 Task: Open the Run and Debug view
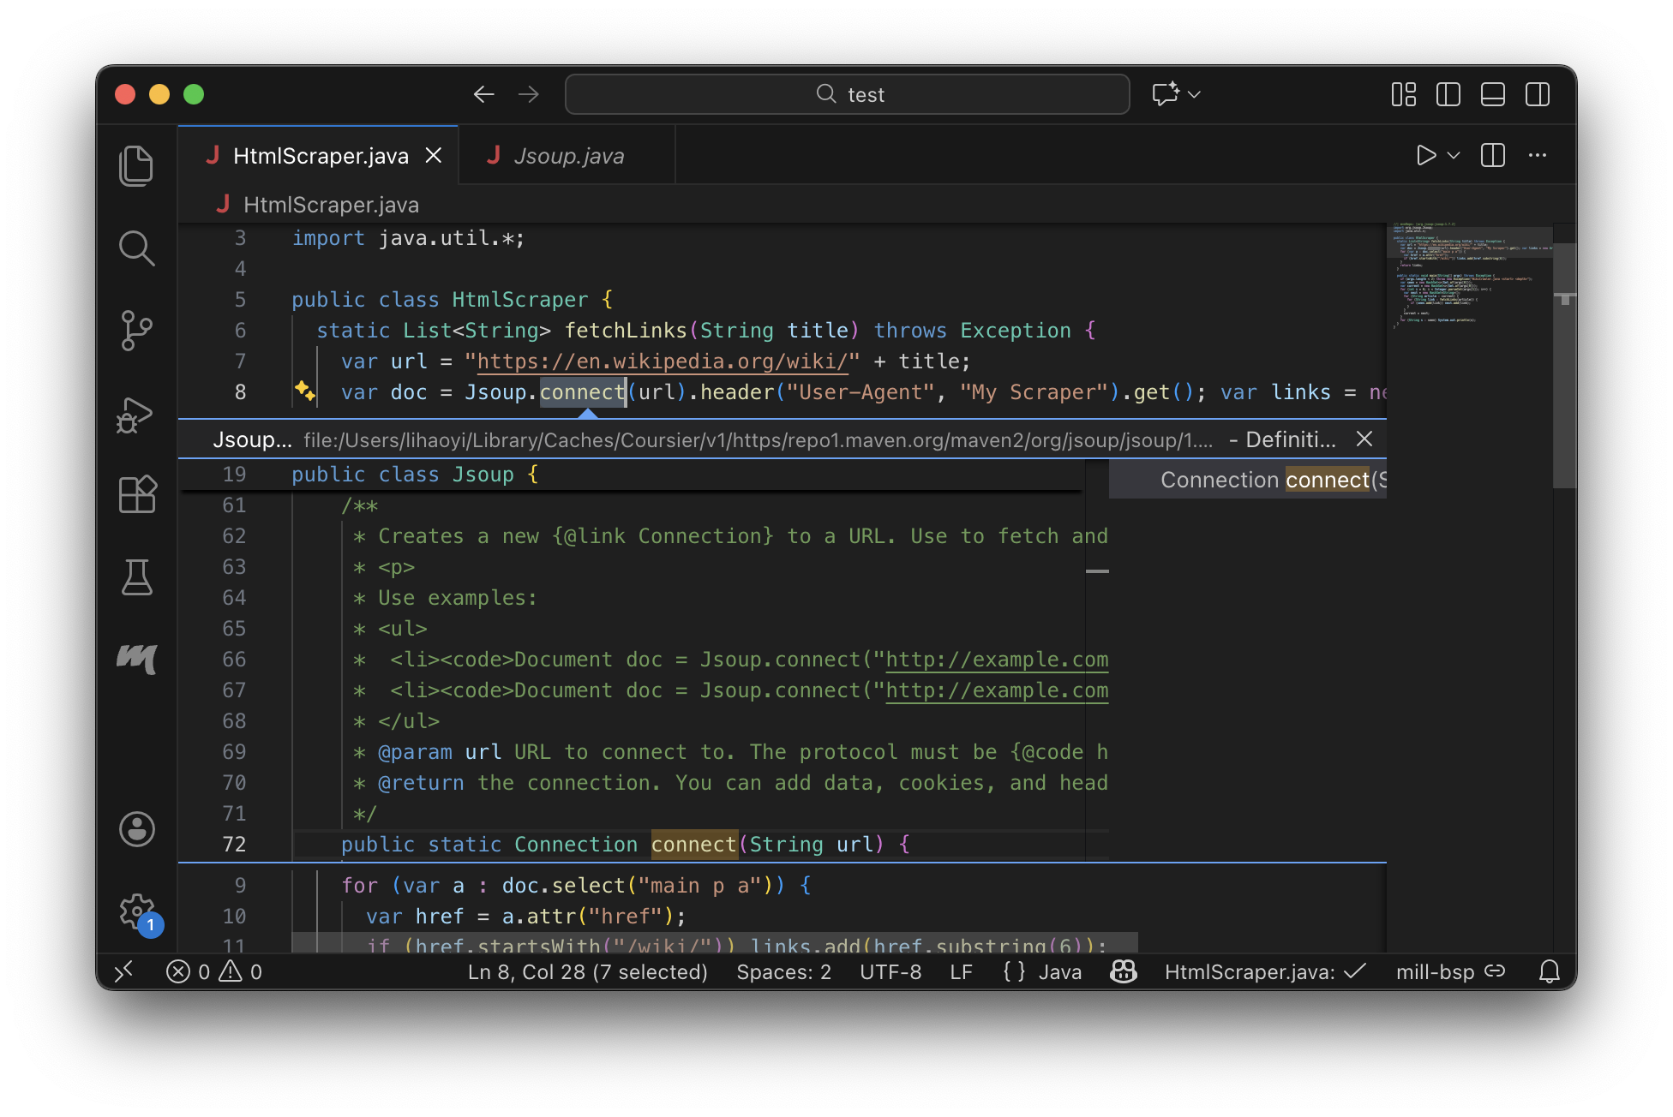(136, 415)
